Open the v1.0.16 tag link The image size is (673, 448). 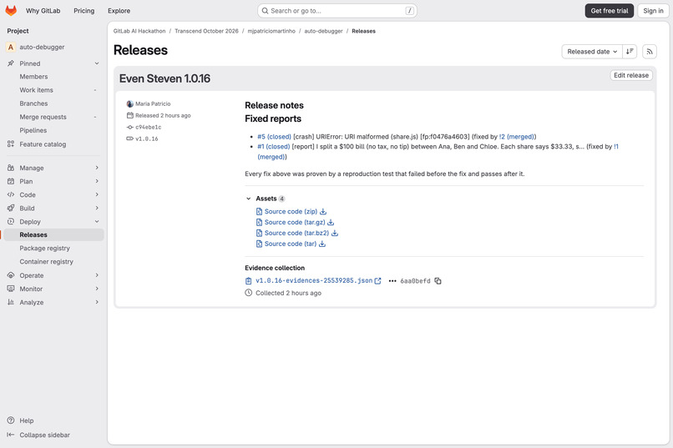[147, 138]
